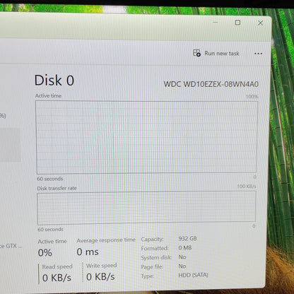Viewport: 294px width, 294px height.
Task: Click the Formatted label
Action: (155, 248)
